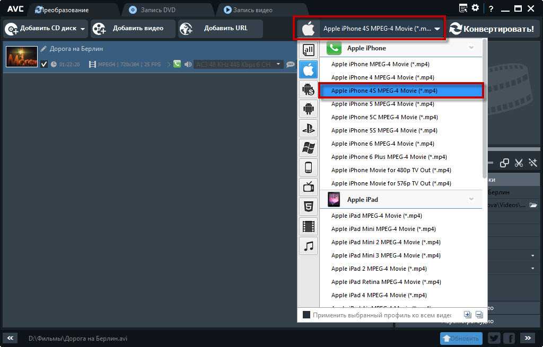Select the video film strip category icon
The image size is (543, 347).
click(x=308, y=226)
